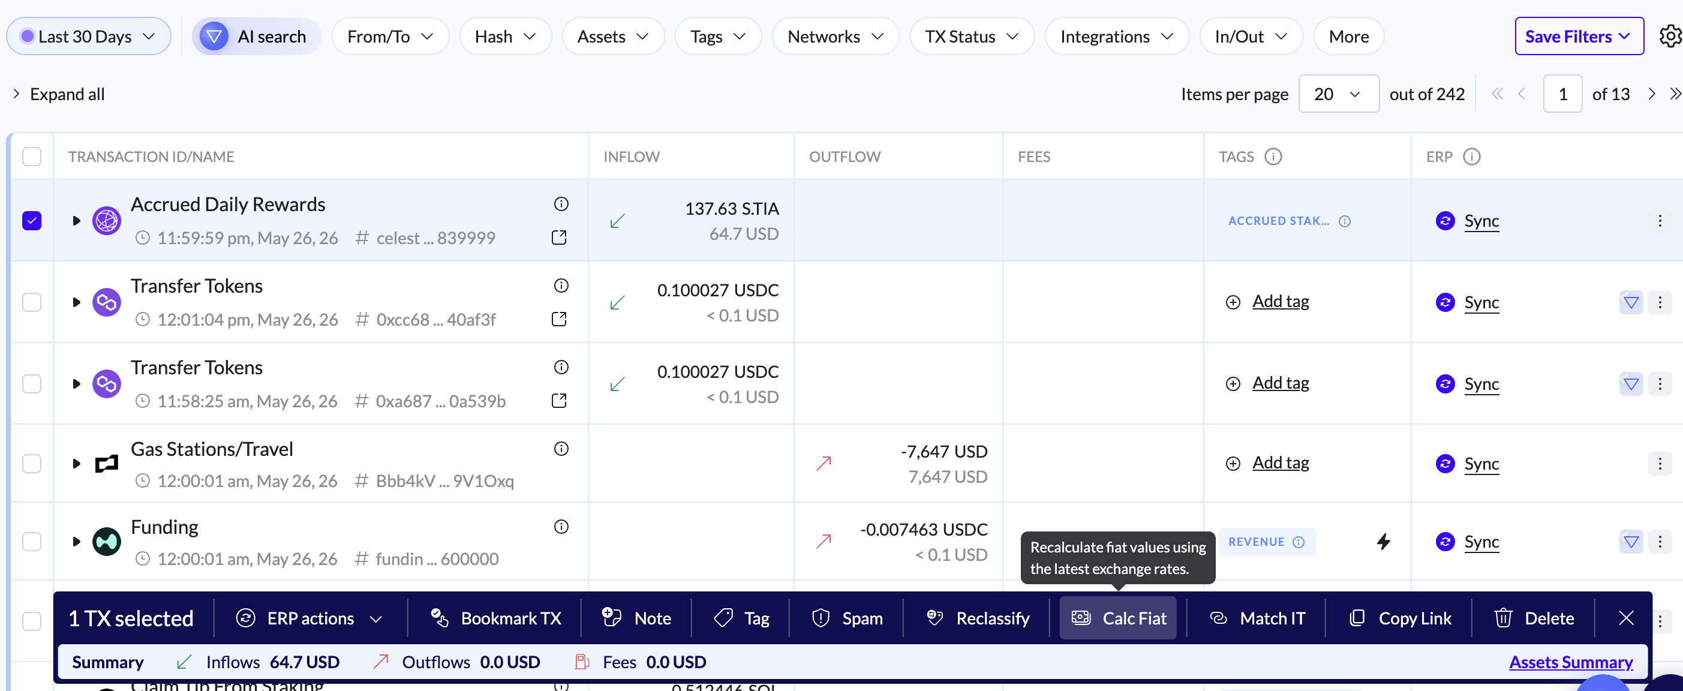1683x691 pixels.
Task: Open three-dot menu for Gas Stations/Travel
Action: point(1660,464)
